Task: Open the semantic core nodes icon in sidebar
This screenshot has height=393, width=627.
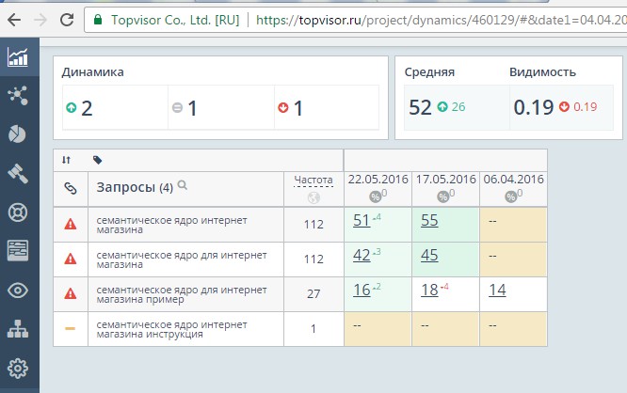Action: click(18, 95)
